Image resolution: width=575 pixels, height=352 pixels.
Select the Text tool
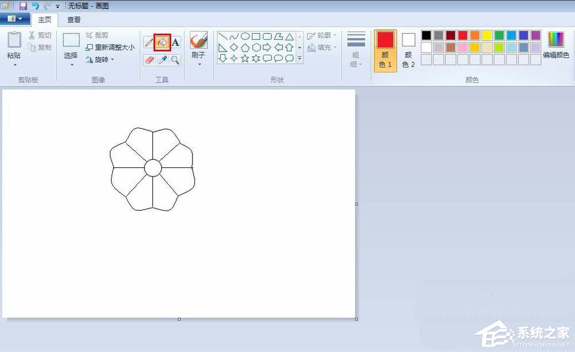coord(175,42)
